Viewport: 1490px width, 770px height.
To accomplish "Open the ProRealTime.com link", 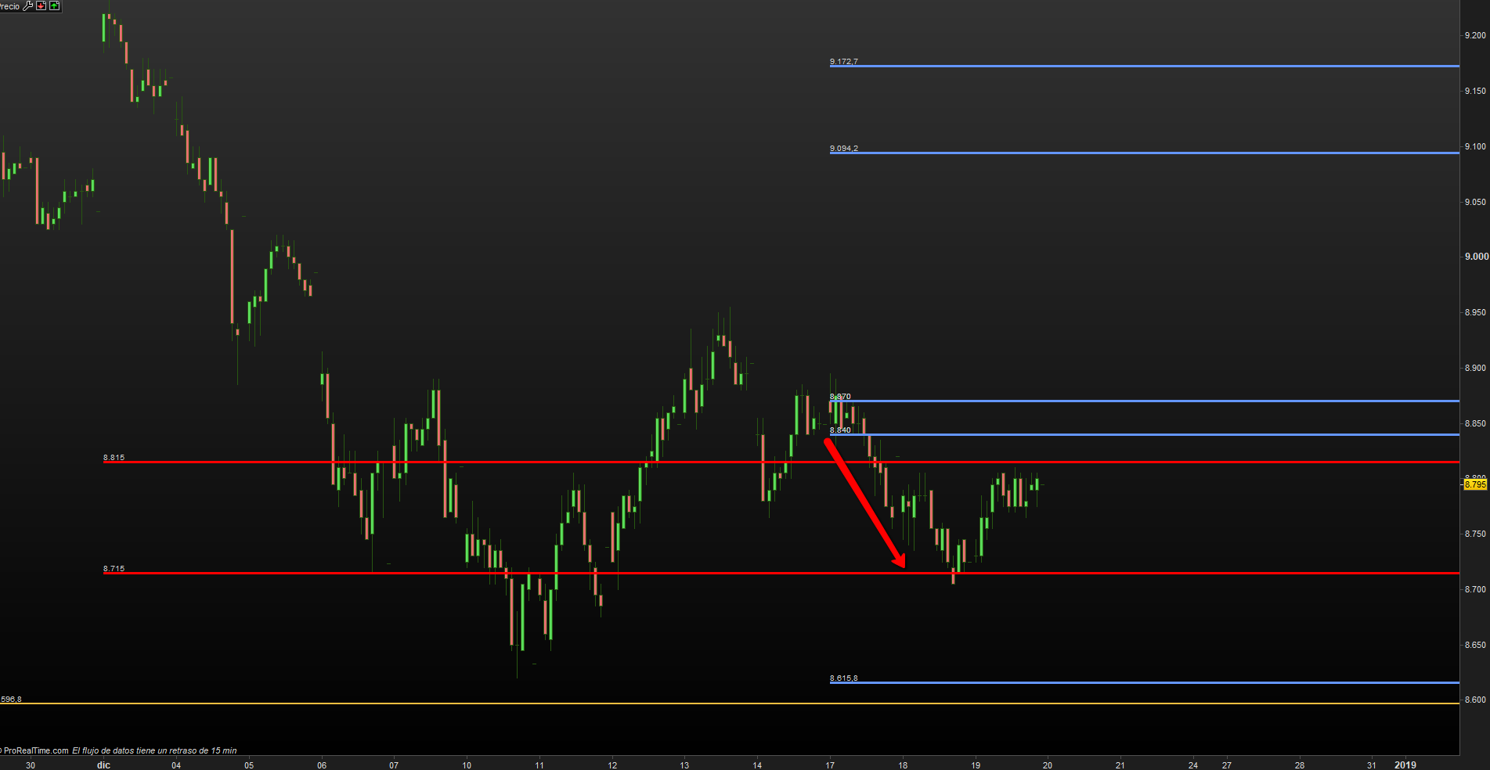I will [x=35, y=750].
